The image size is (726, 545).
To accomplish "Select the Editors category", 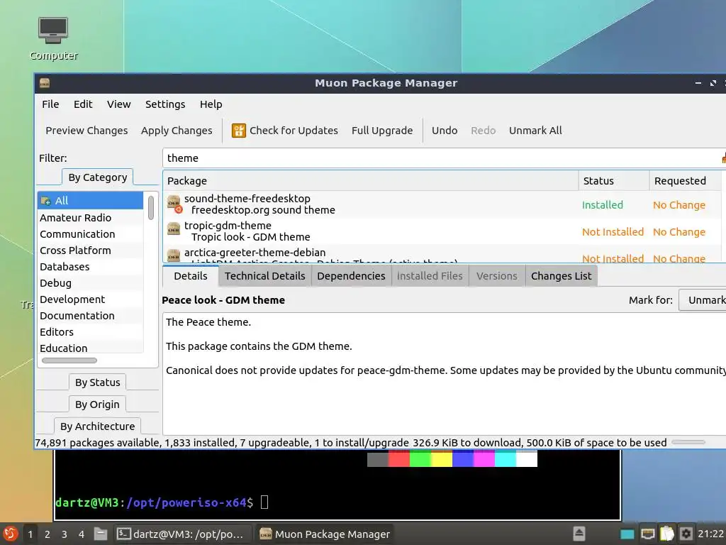I will pyautogui.click(x=91, y=332).
